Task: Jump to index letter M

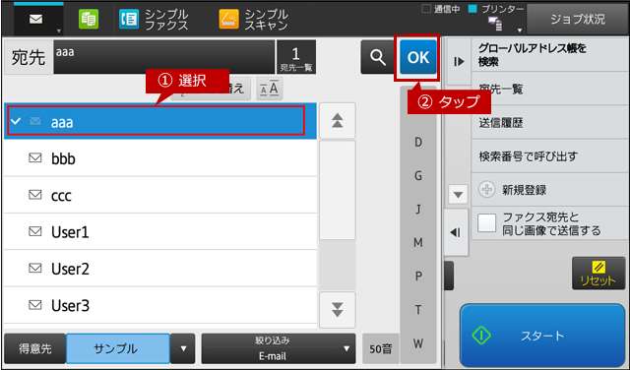Action: 418,243
